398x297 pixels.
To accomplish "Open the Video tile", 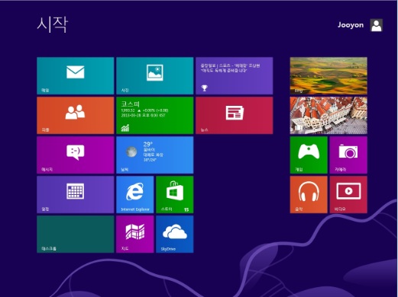I will tap(348, 194).
